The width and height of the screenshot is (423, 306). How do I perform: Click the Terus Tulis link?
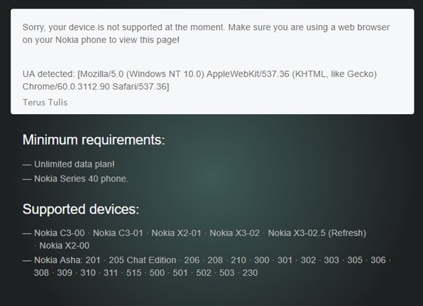pyautogui.click(x=45, y=102)
